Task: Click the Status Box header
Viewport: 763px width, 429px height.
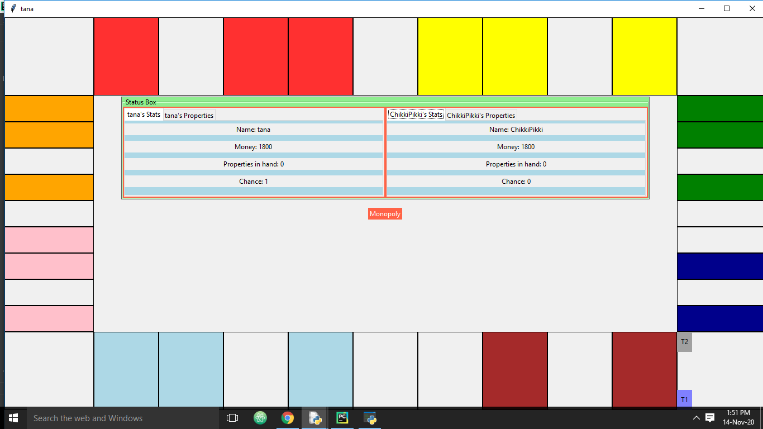Action: [141, 102]
